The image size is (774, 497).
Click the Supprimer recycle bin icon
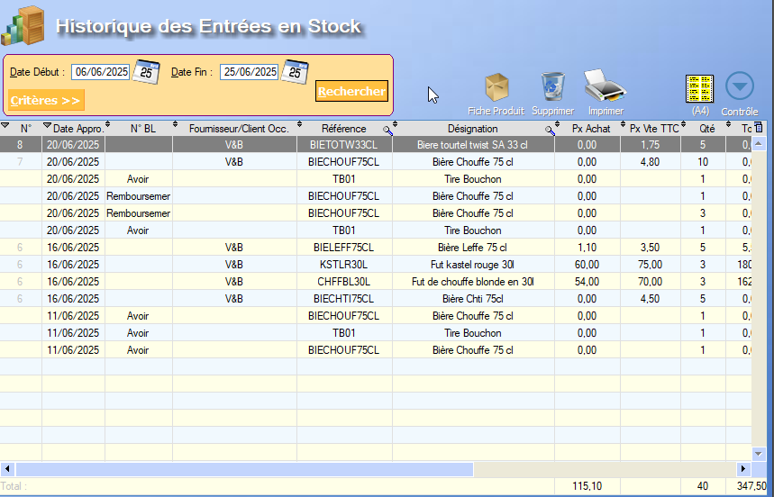click(x=553, y=86)
